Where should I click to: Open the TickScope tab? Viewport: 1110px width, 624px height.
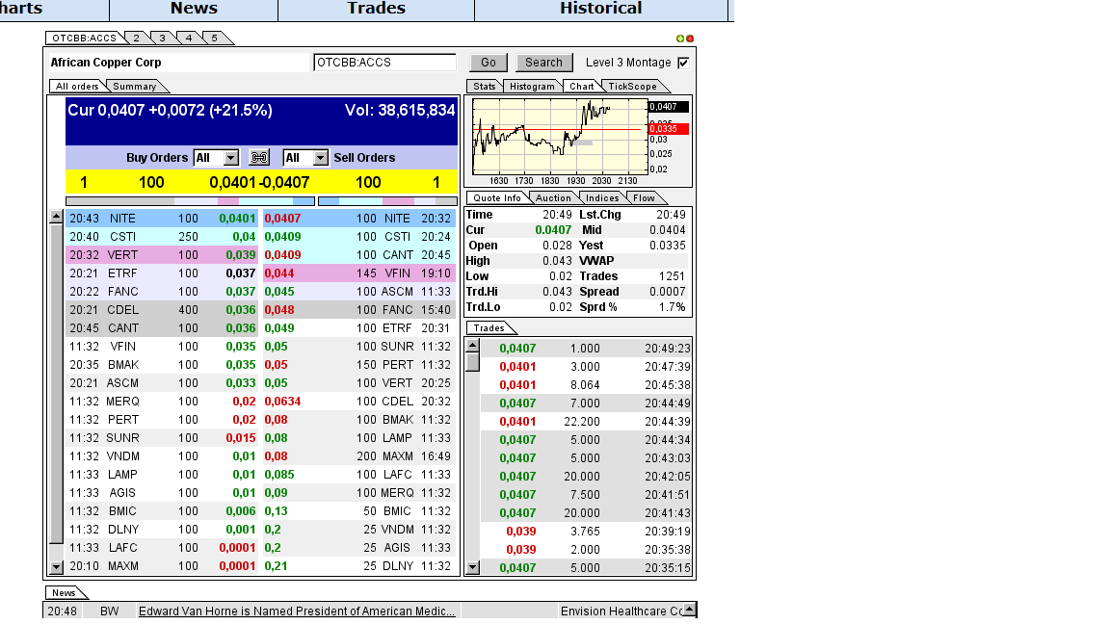[633, 87]
